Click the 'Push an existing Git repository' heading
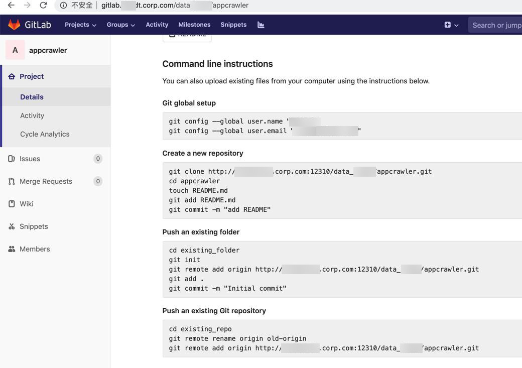 (x=214, y=311)
